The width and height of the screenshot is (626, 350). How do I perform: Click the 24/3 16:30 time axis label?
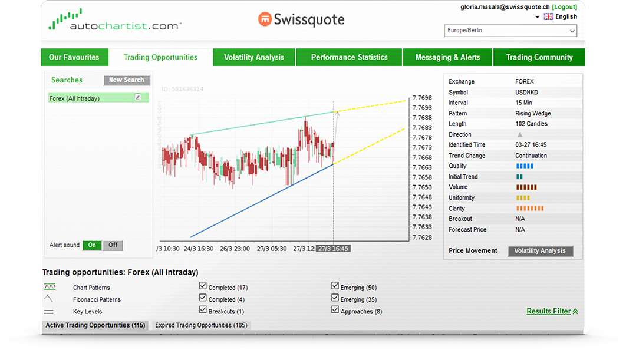pos(199,249)
